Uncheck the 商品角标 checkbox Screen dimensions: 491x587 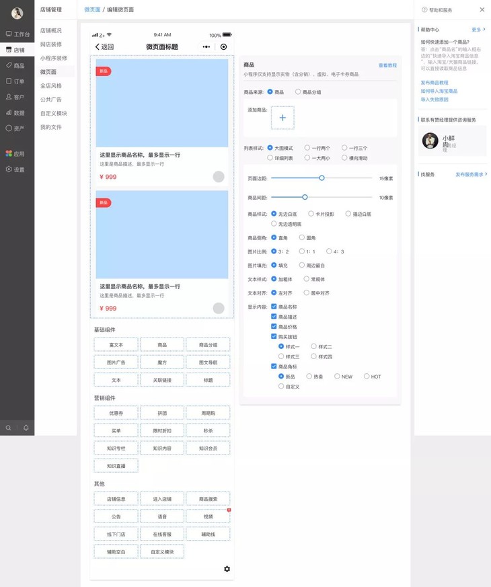pos(274,366)
